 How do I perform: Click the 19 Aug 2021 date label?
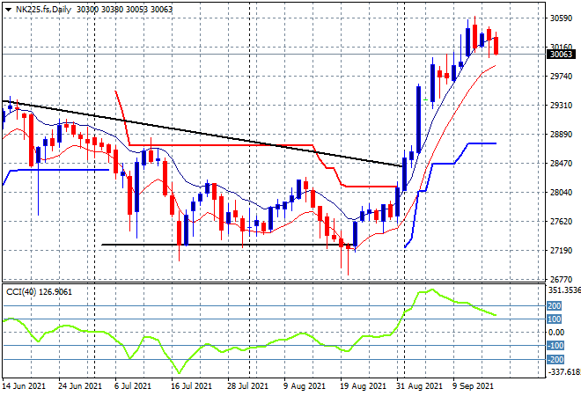point(363,386)
